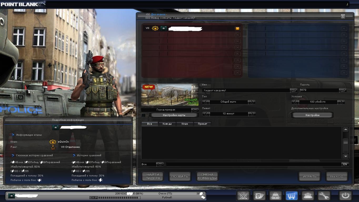The image size is (359, 202).
Task: Click the arrow icon beside Информация клана
Action: pyautogui.click(x=13, y=135)
